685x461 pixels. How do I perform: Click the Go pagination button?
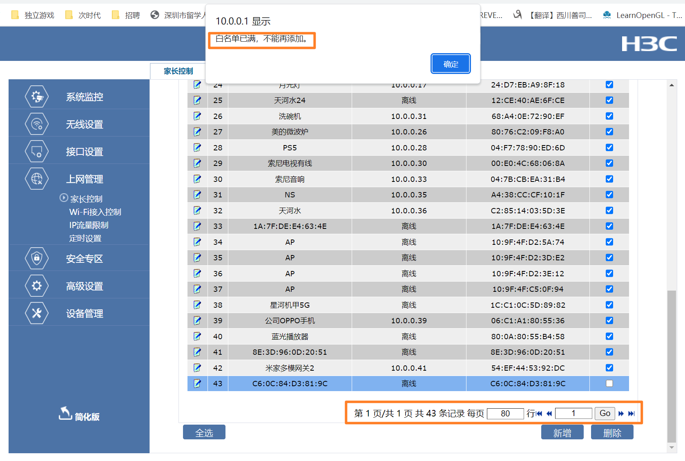tap(605, 414)
